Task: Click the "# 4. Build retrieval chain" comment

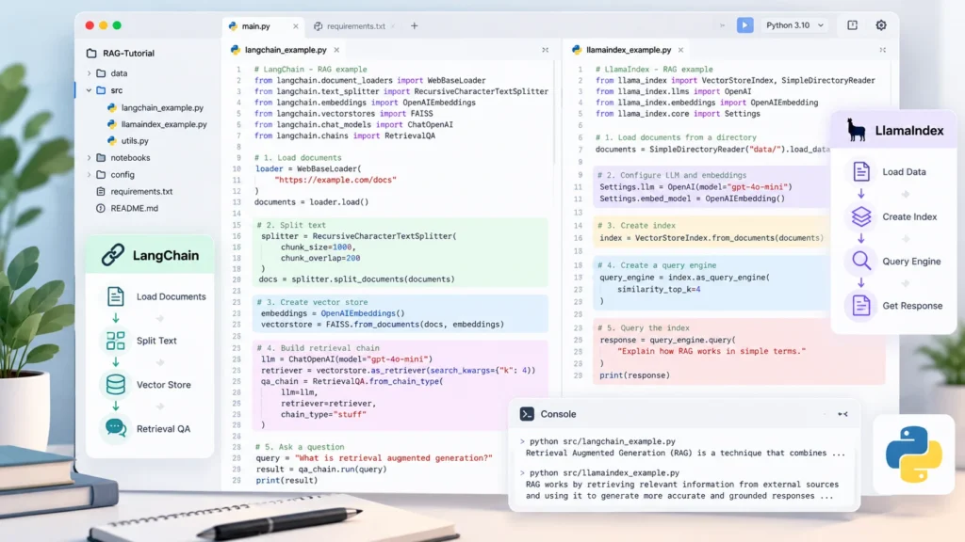Action: click(x=319, y=348)
